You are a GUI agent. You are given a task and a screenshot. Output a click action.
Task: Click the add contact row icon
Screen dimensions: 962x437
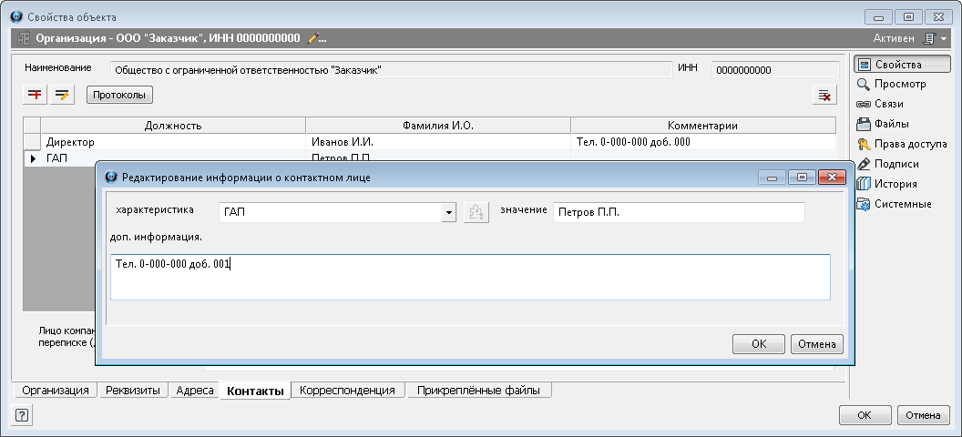pos(36,95)
